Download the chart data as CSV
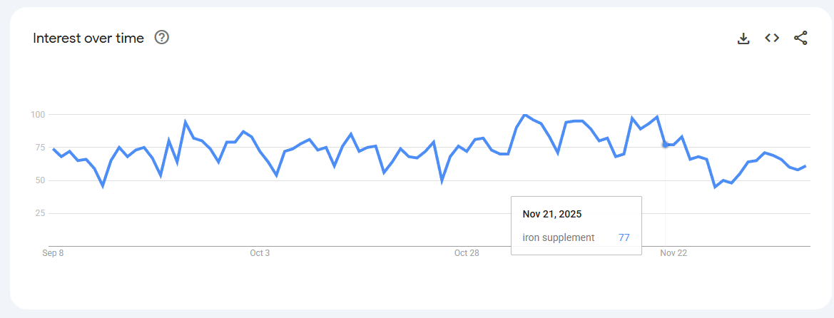The width and height of the screenshot is (834, 318). 743,39
